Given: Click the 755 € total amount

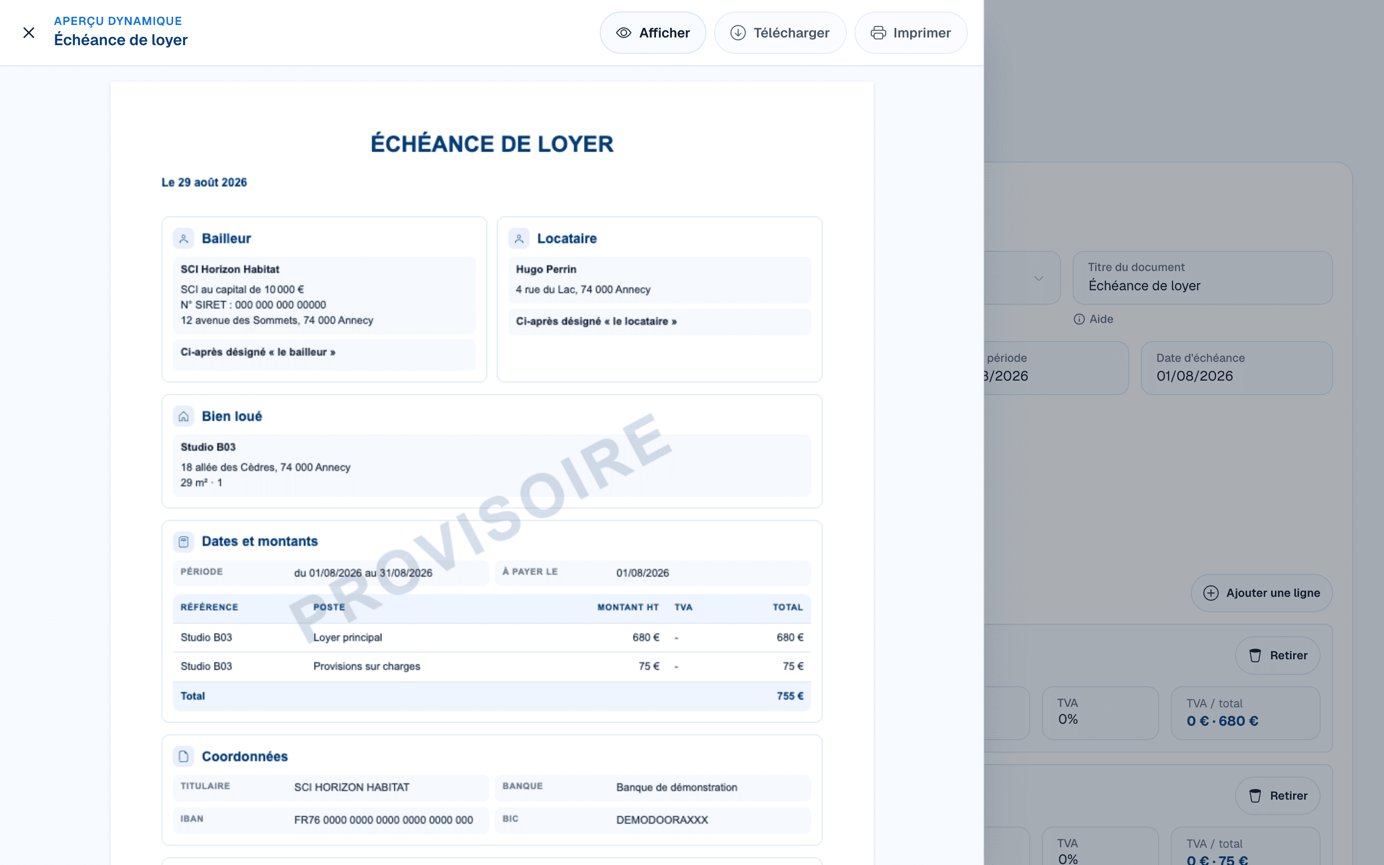Looking at the screenshot, I should point(790,696).
